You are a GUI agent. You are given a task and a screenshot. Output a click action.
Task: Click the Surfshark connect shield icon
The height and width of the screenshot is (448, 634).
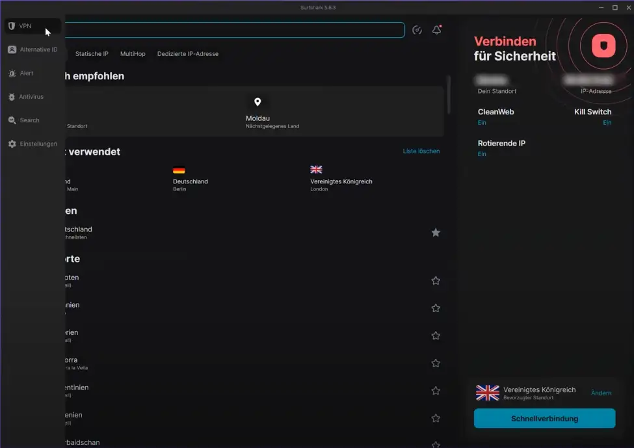coord(603,46)
